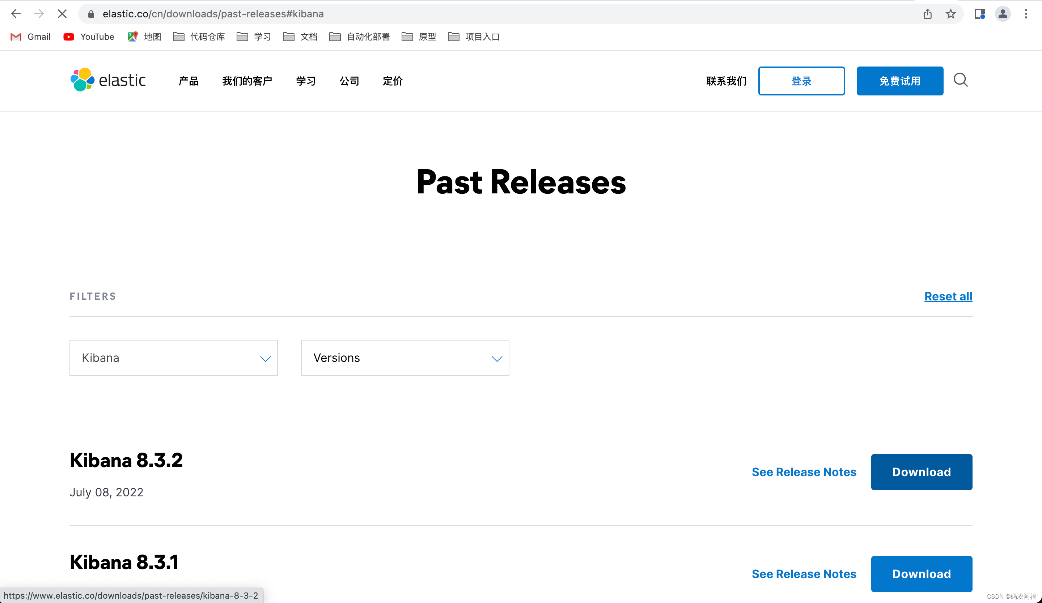Image resolution: width=1042 pixels, height=603 pixels.
Task: Open release notes for Kibana 8.3.2
Action: (x=804, y=472)
